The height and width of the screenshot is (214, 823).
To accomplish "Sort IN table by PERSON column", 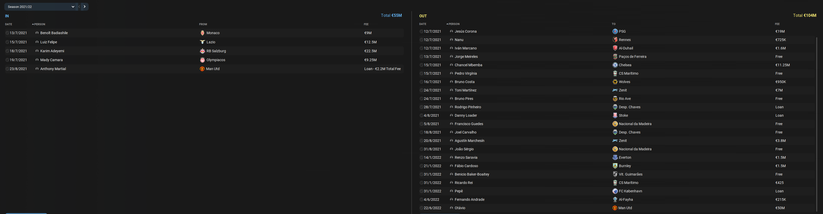I will pyautogui.click(x=39, y=24).
